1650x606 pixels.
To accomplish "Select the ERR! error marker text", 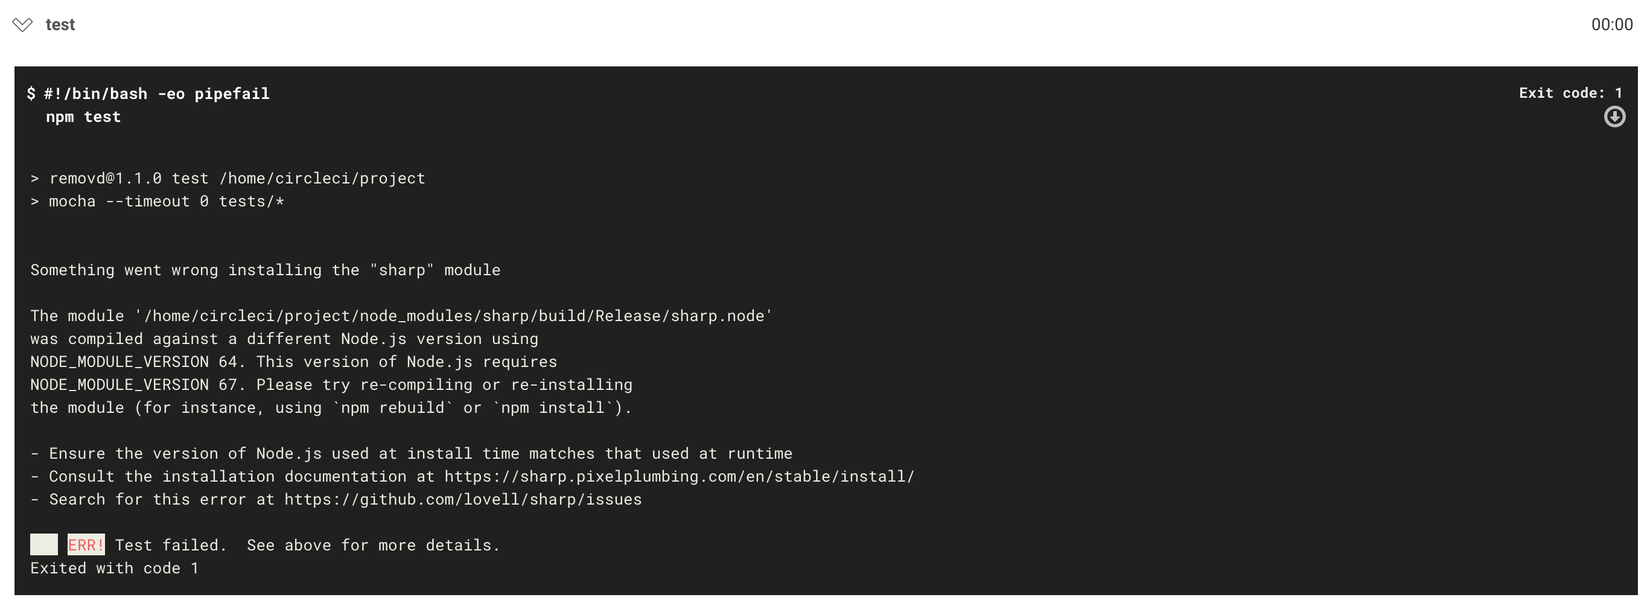I will tap(86, 544).
